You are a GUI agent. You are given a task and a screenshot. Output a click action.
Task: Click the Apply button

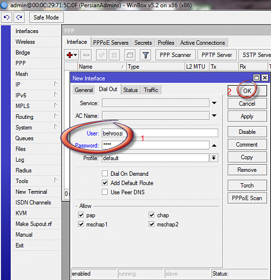coord(247,116)
